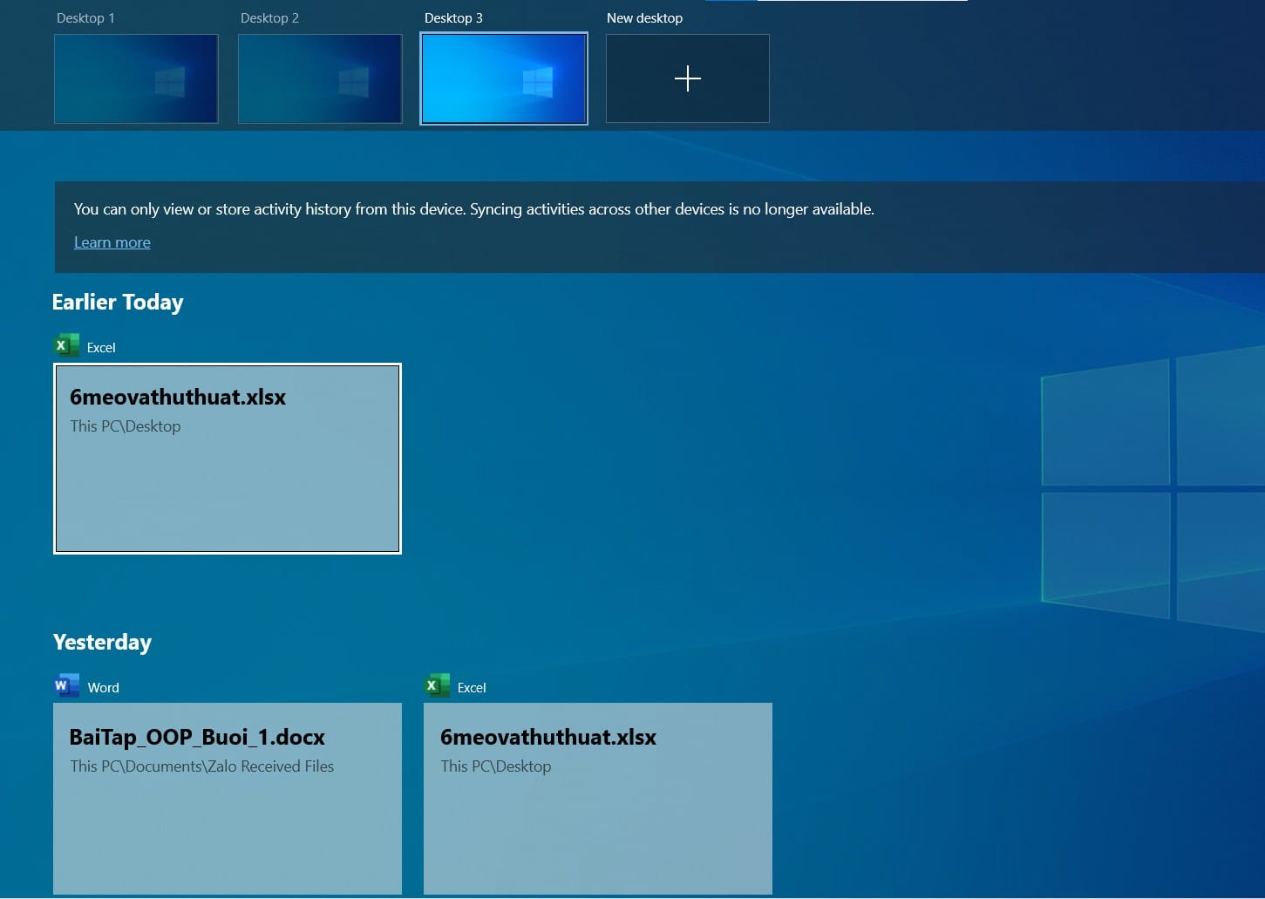Click the Excel app label under Earlier Today

click(101, 348)
